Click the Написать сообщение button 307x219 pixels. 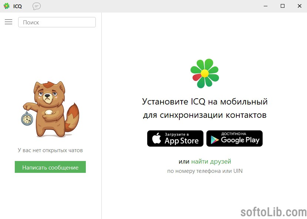(x=50, y=167)
